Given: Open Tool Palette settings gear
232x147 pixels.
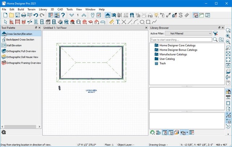Looking at the screenshot, I should point(4,132).
